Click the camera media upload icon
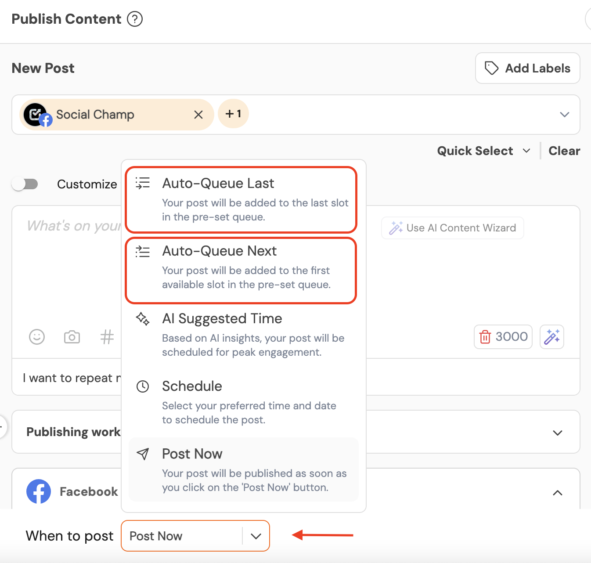Screen dimensions: 591x563 [72, 337]
